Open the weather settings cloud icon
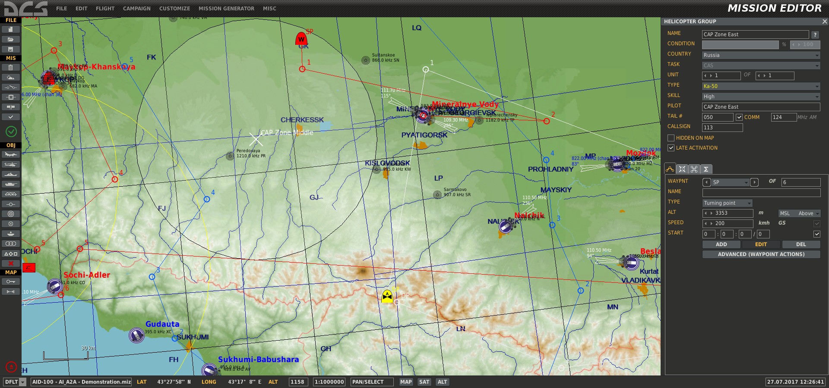Image resolution: width=829 pixels, height=388 pixels. point(11,78)
